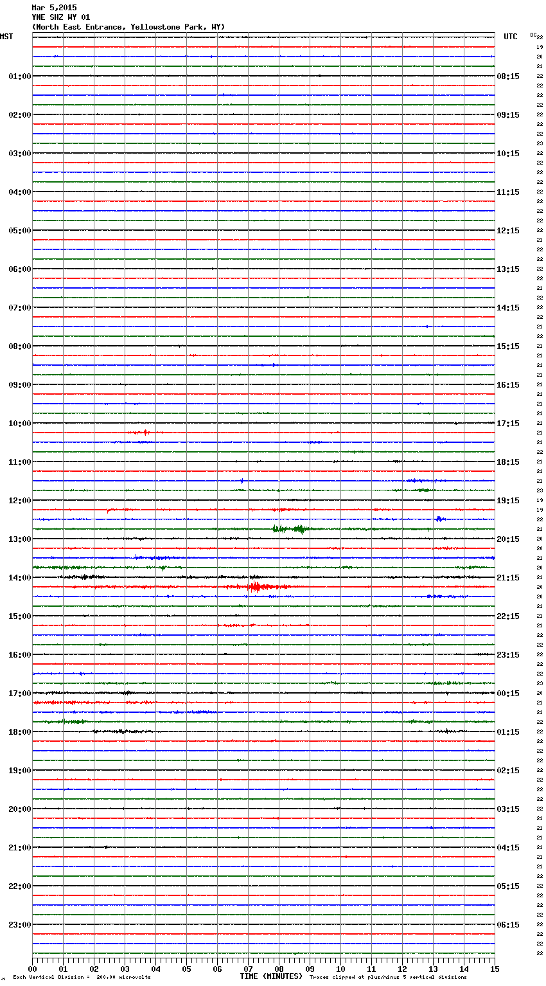Image resolution: width=546 pixels, height=986 pixels.
Task: Click the "TIME (MINUTES)" axis title
Action: [271, 976]
